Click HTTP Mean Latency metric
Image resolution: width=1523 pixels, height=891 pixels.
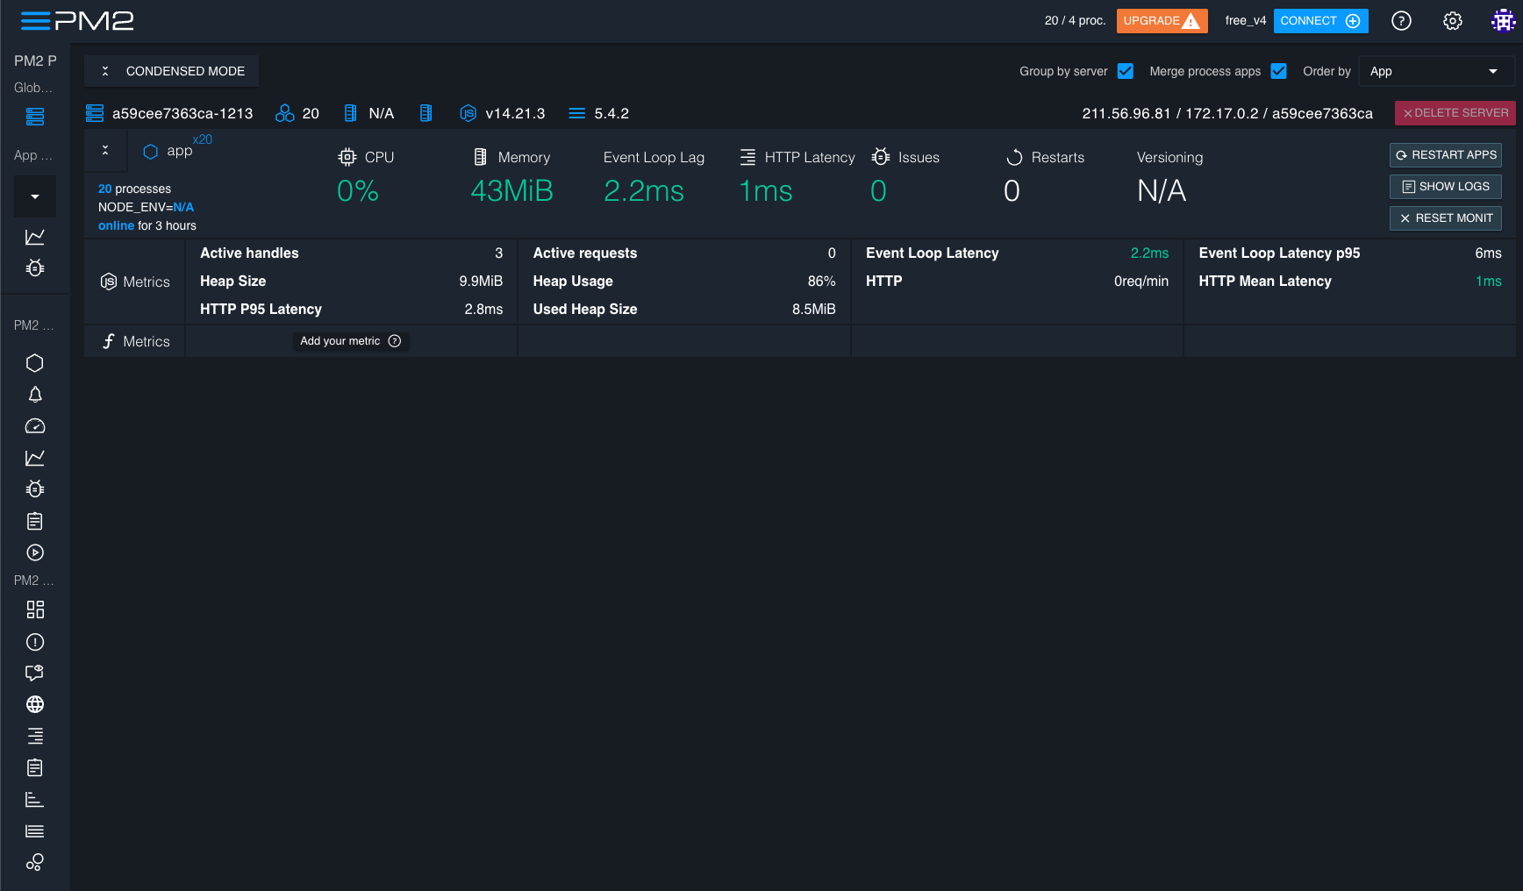(x=1350, y=282)
